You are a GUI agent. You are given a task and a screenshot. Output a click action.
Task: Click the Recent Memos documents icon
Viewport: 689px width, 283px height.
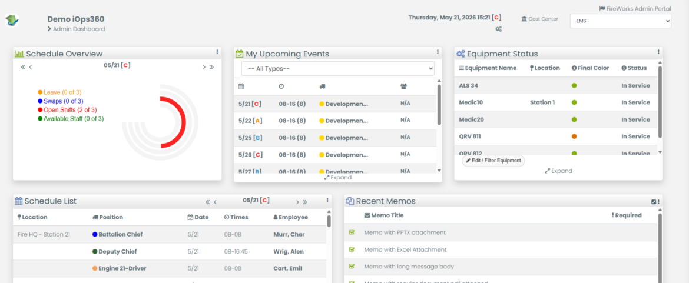point(350,201)
